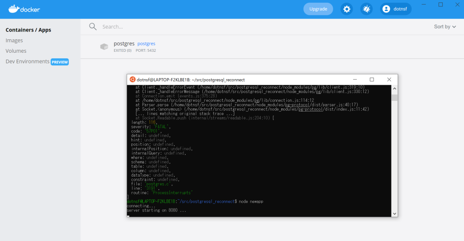Click the EXITED (0) status text
Screen dimensions: 464x241
click(122, 50)
